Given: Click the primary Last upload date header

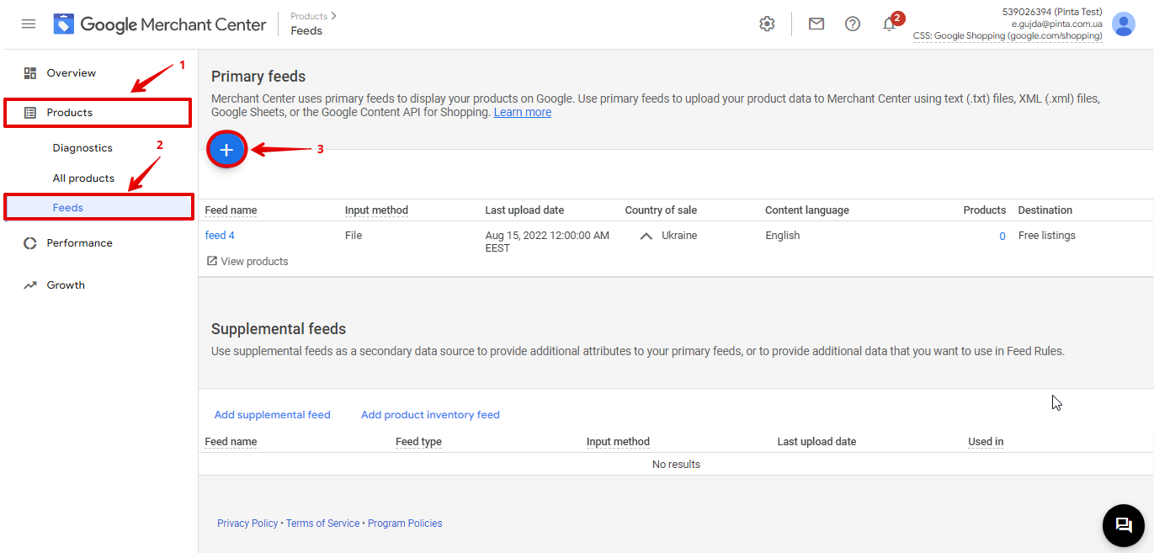Looking at the screenshot, I should (x=524, y=210).
